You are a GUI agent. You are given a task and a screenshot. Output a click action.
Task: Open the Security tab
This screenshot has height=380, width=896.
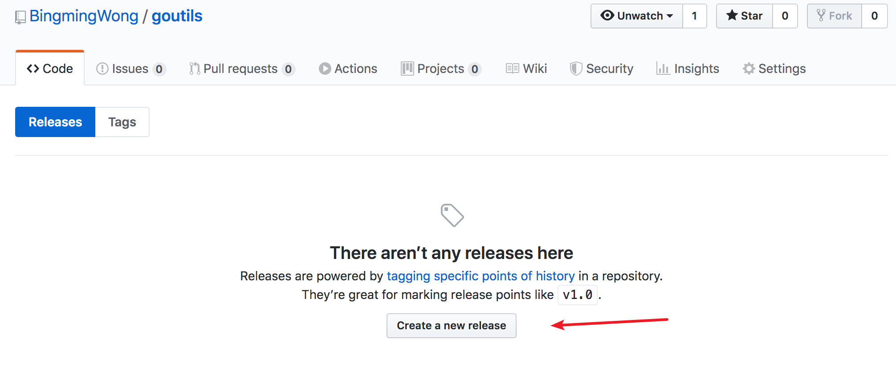(x=602, y=69)
